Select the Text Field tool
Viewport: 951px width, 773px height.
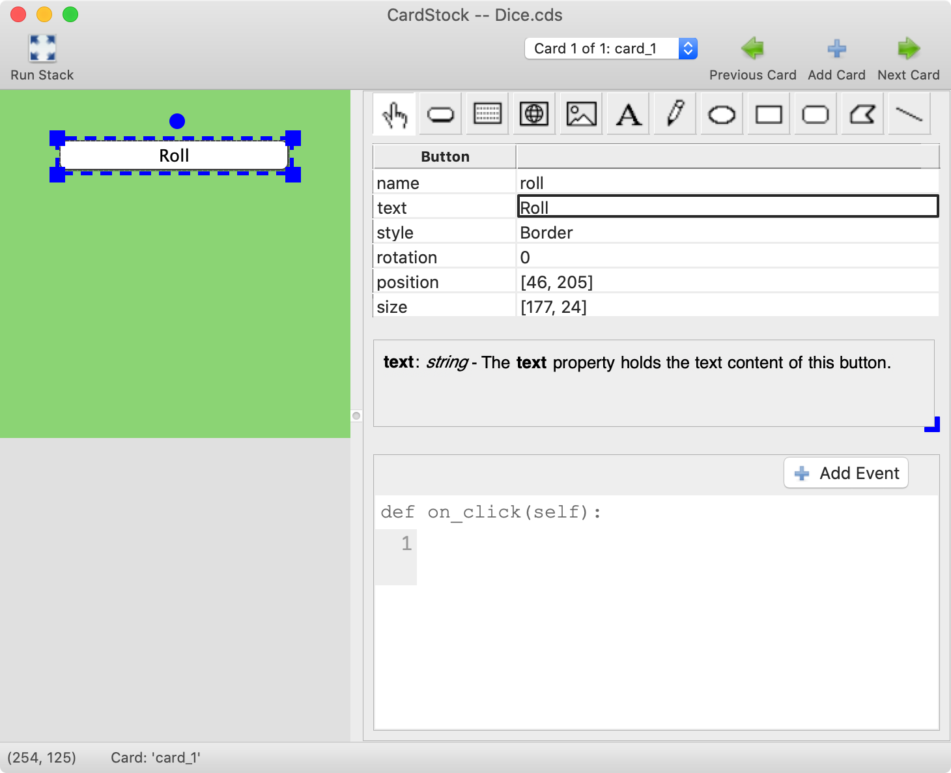pos(487,115)
